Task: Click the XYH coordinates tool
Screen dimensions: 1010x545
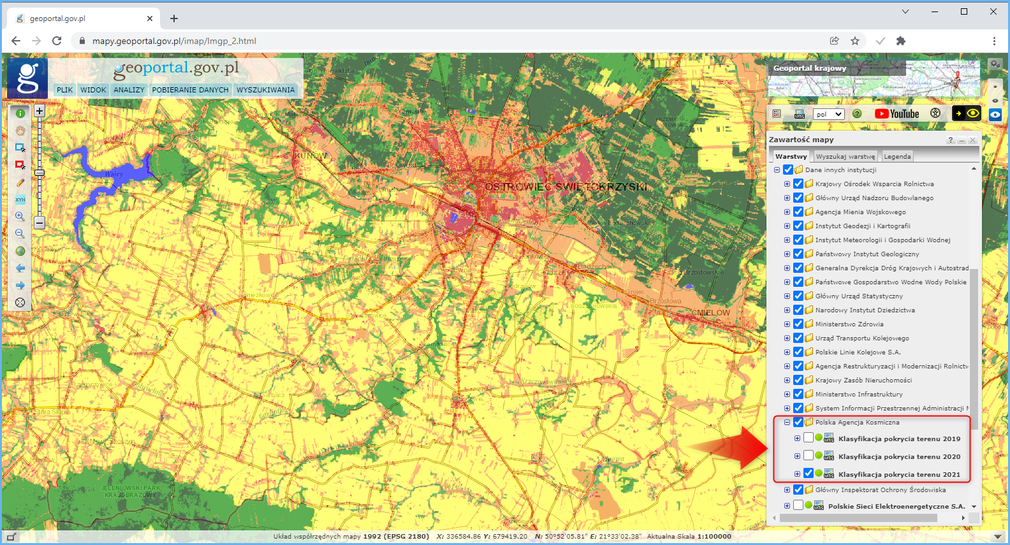Action: tap(20, 200)
